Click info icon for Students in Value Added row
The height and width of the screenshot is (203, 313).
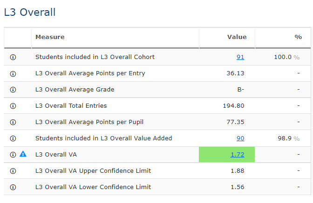pos(13,138)
